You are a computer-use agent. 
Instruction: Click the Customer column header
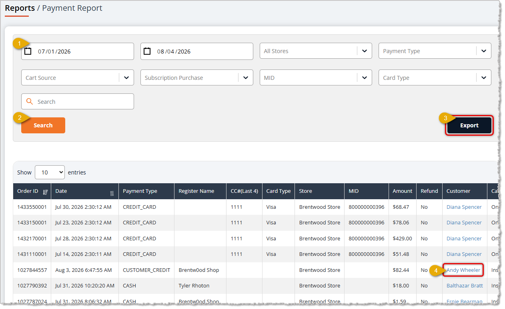point(465,191)
